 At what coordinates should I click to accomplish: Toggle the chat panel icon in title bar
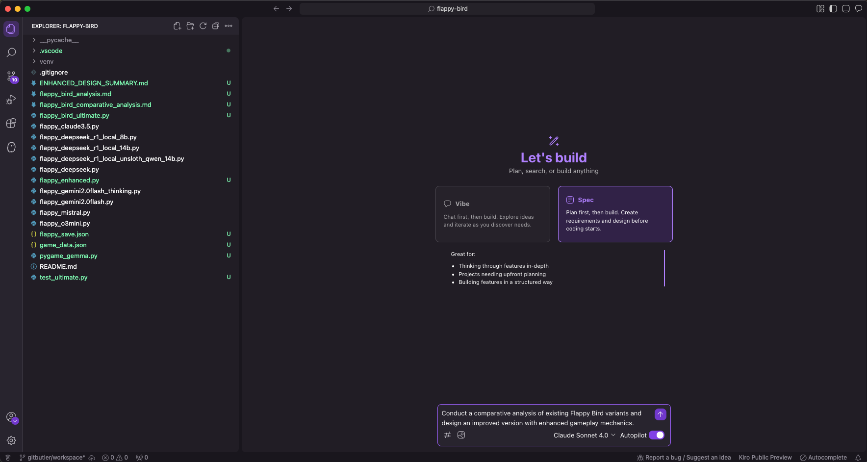pyautogui.click(x=859, y=9)
